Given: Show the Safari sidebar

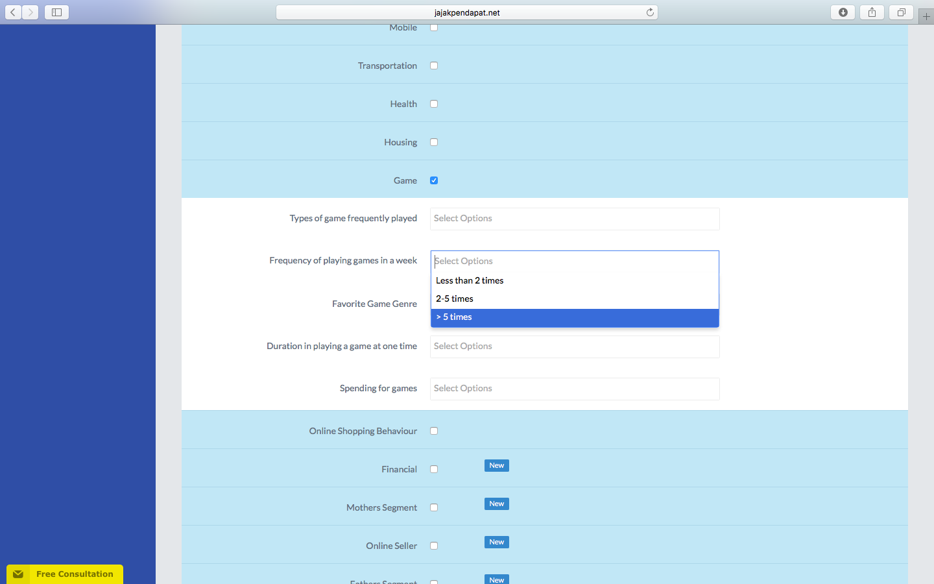Looking at the screenshot, I should pos(56,12).
